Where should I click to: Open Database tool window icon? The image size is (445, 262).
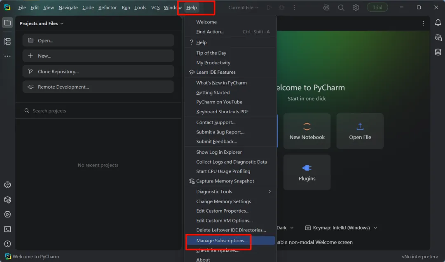tap(438, 52)
